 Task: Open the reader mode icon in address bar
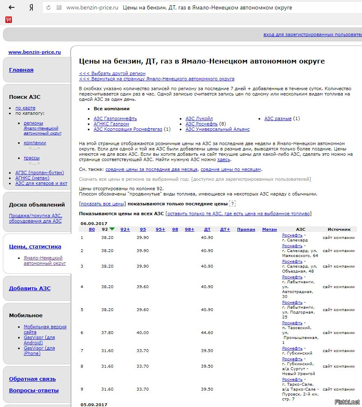59,7
